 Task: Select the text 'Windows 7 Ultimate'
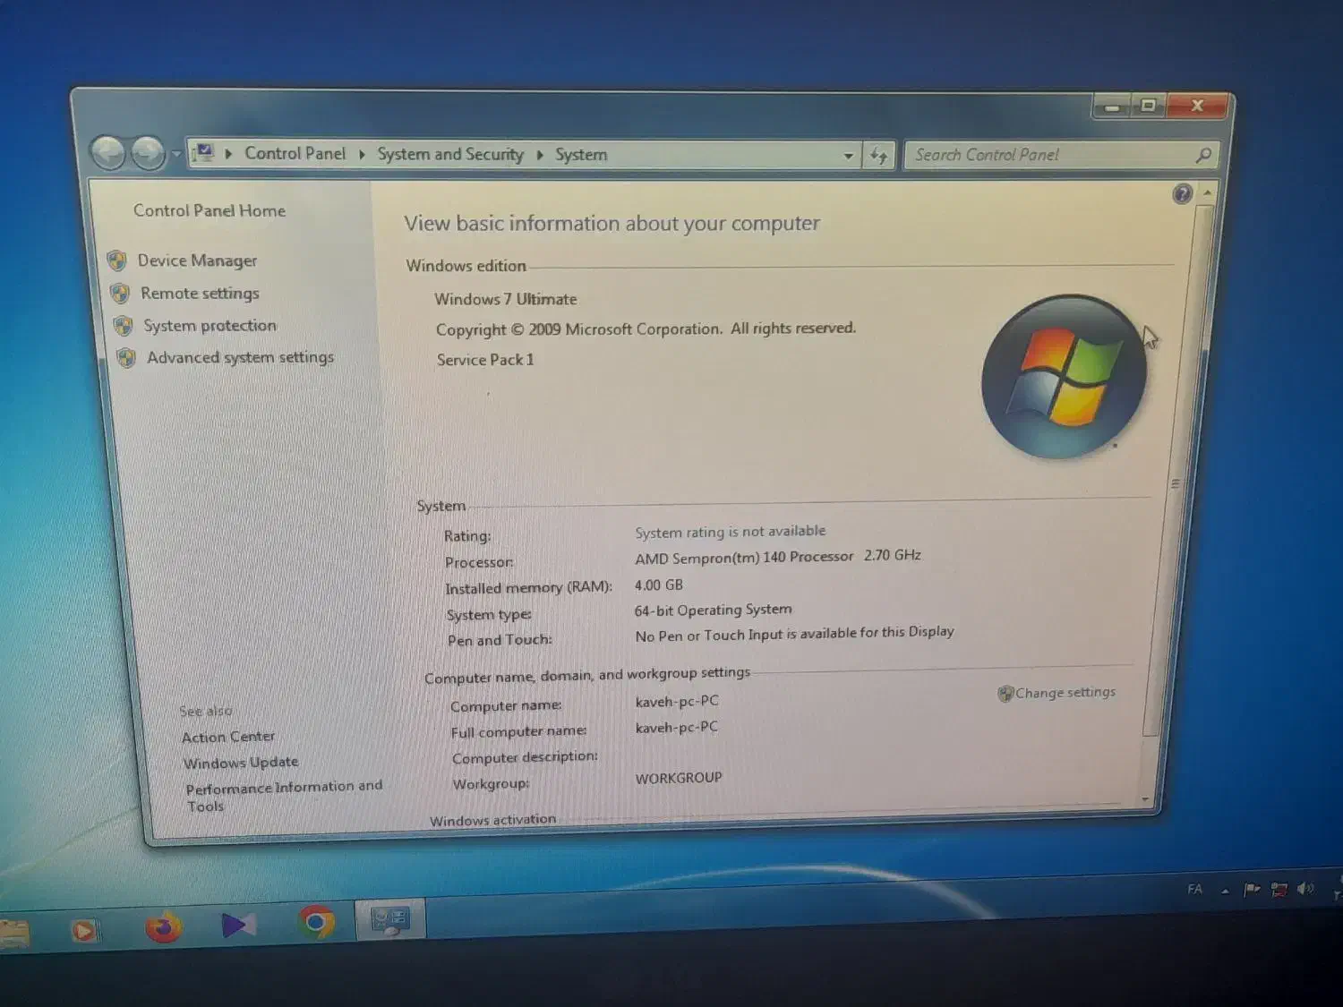(506, 299)
